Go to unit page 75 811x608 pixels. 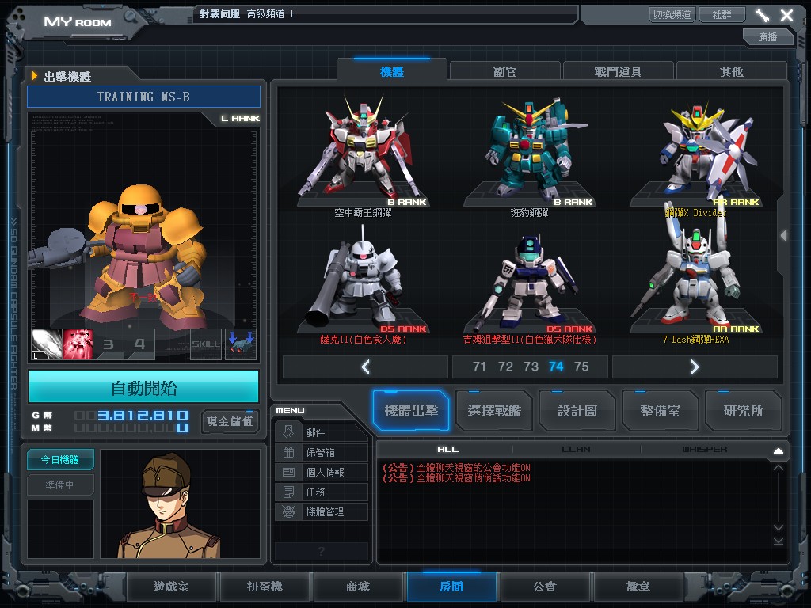coord(581,367)
